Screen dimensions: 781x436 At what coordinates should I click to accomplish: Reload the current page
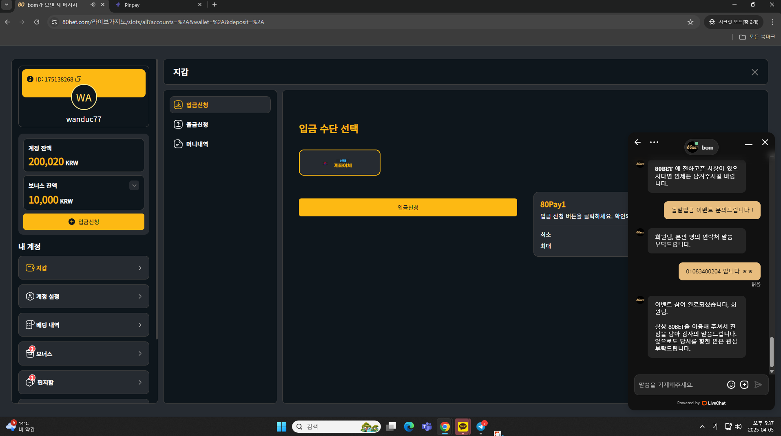pos(37,22)
